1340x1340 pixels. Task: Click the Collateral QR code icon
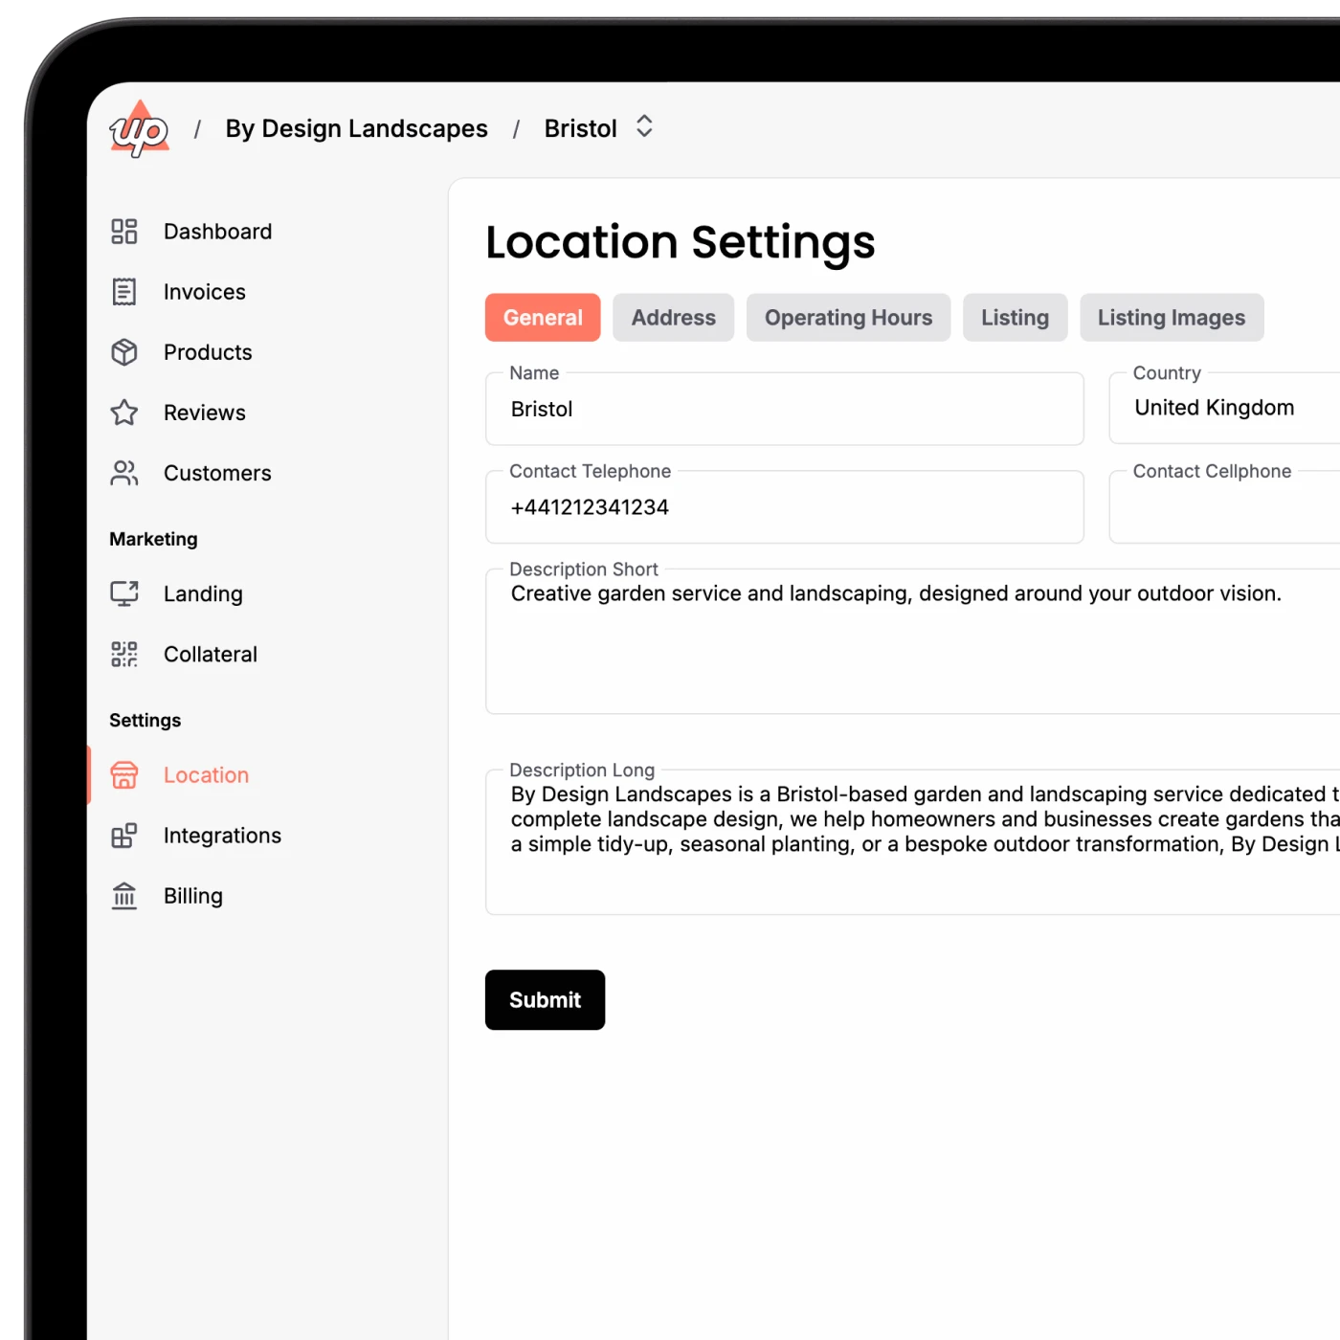click(124, 654)
